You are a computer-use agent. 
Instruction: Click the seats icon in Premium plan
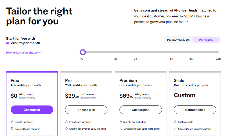coord(121,122)
